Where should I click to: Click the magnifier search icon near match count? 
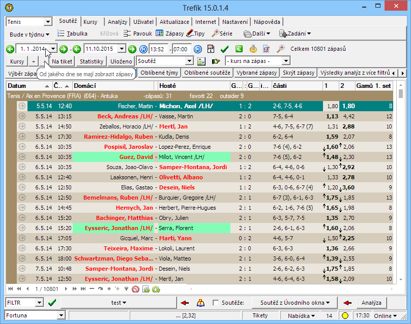[280, 49]
